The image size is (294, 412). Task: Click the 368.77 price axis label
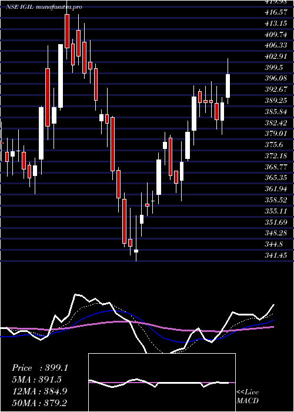pos(277,167)
